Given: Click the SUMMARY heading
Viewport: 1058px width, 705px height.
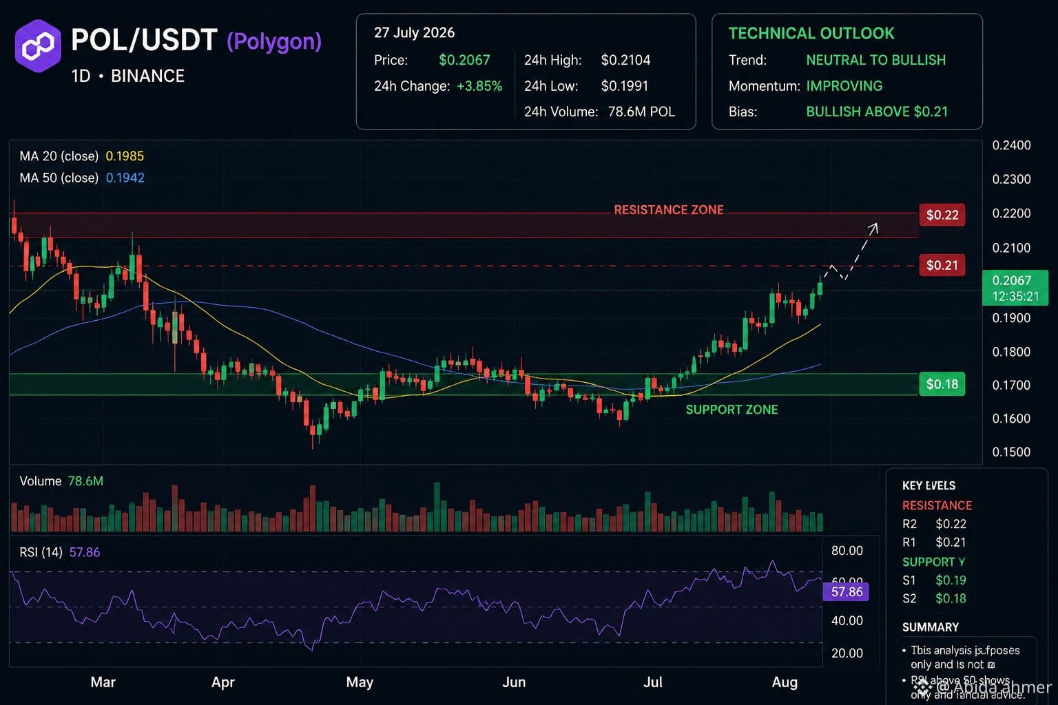Looking at the screenshot, I should pyautogui.click(x=930, y=627).
